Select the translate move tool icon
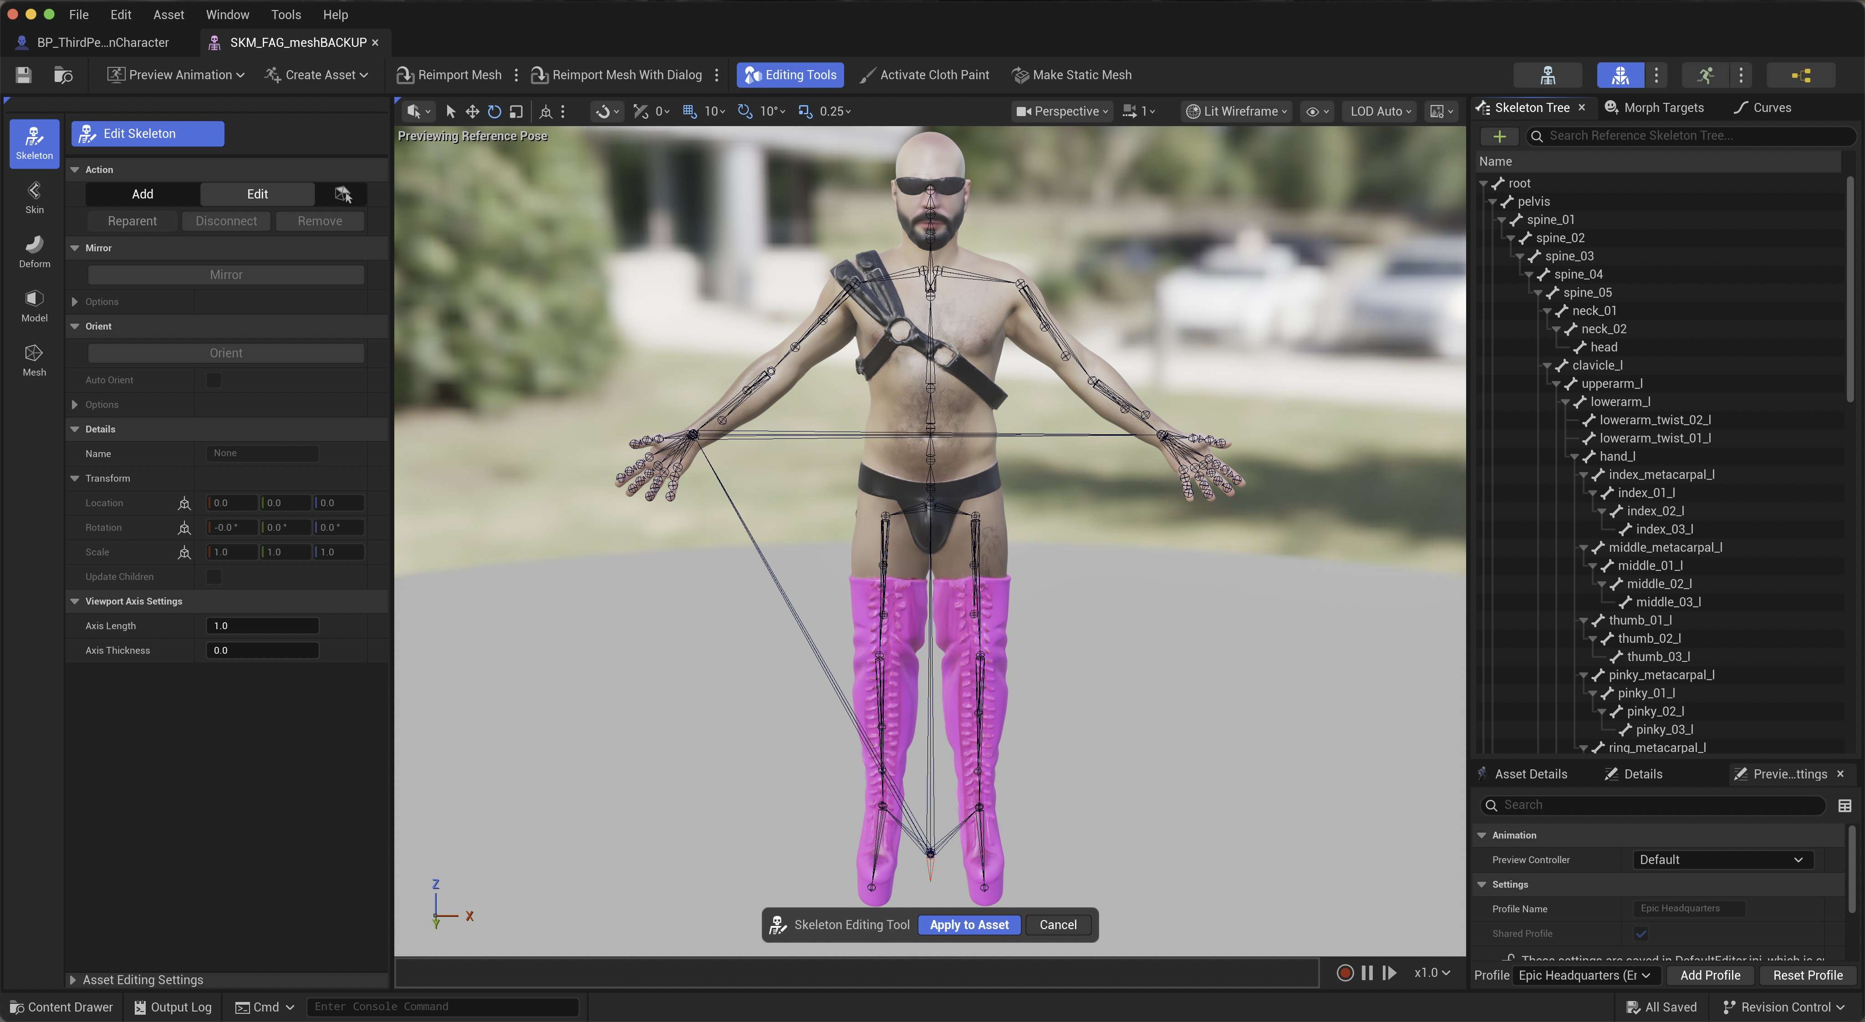This screenshot has width=1865, height=1022. 472,112
